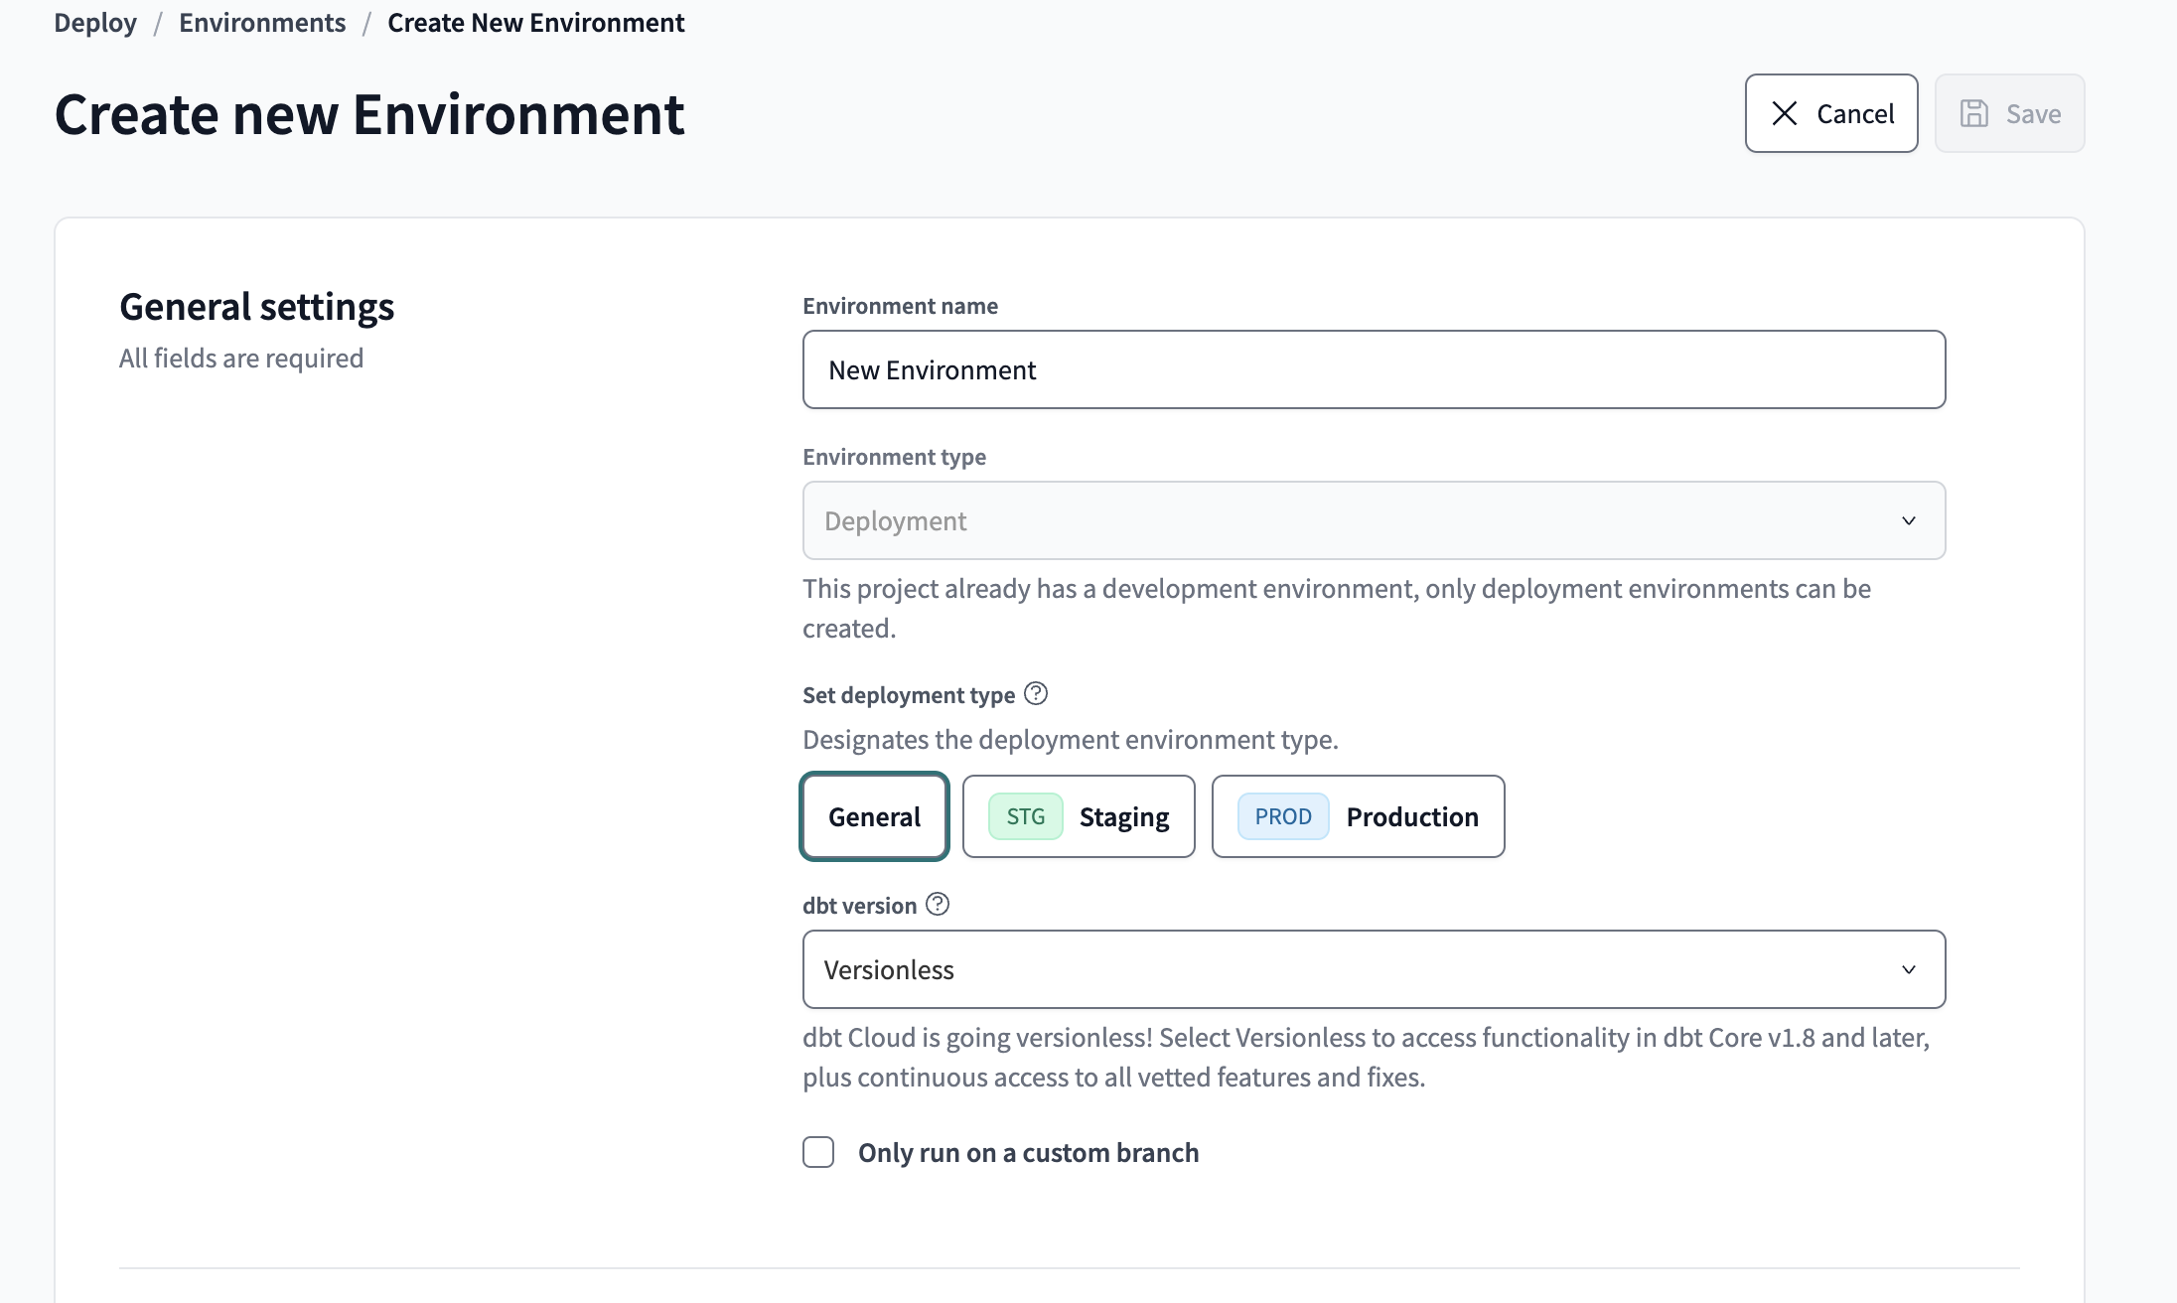This screenshot has width=2177, height=1303.
Task: Click the Save disk icon
Action: click(1974, 113)
